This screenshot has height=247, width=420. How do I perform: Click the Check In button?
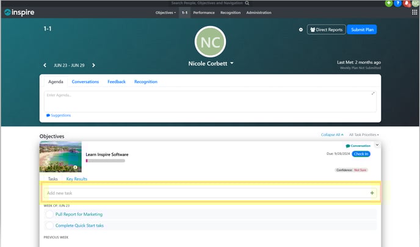point(361,154)
